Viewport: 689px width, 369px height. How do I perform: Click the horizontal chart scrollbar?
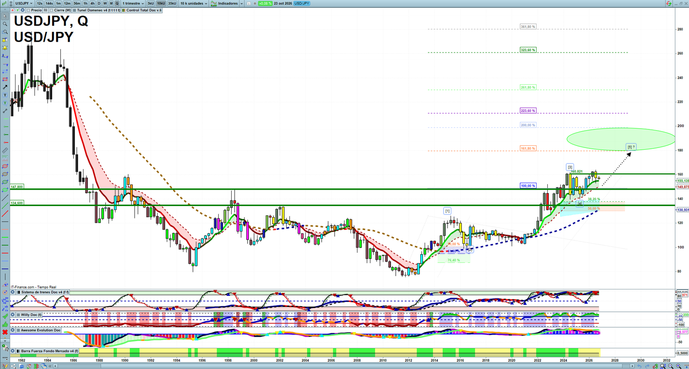click(343, 366)
